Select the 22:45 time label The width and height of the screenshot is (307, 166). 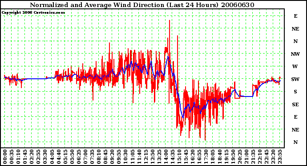pos(266,157)
